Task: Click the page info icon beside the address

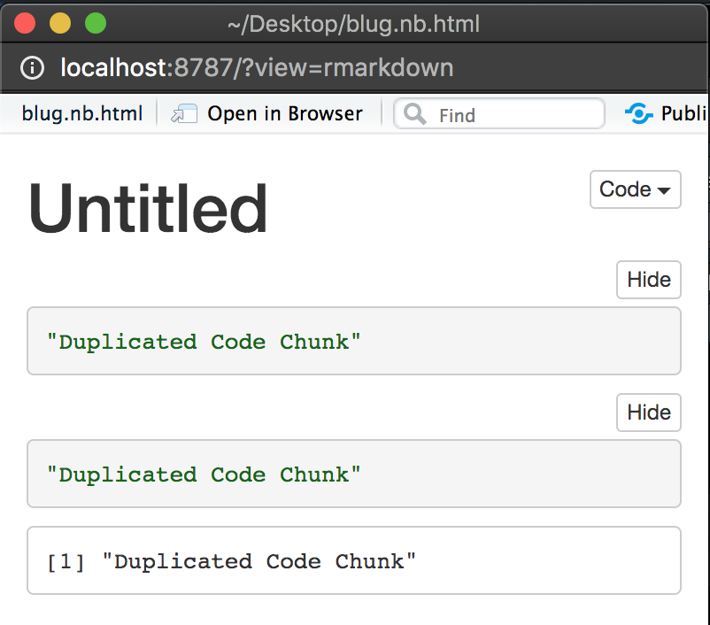Action: [x=32, y=68]
